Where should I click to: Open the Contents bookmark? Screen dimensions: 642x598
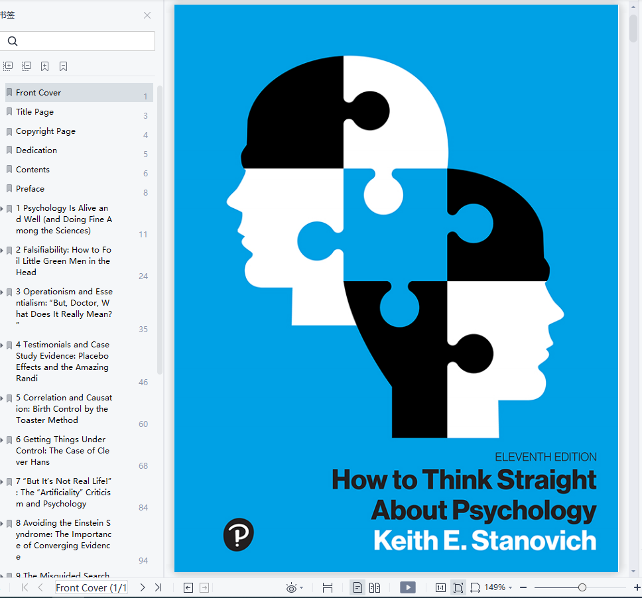(x=79, y=170)
